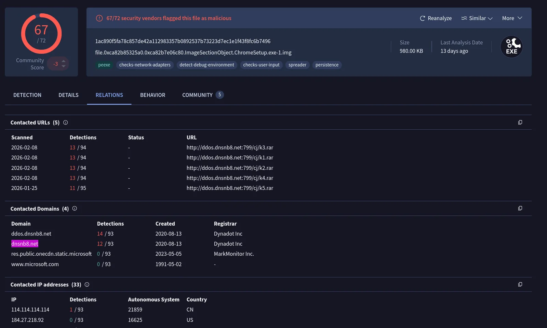Viewport: 547px width, 328px height.
Task: Open IP address 114.114.114.114
Action: (30, 310)
